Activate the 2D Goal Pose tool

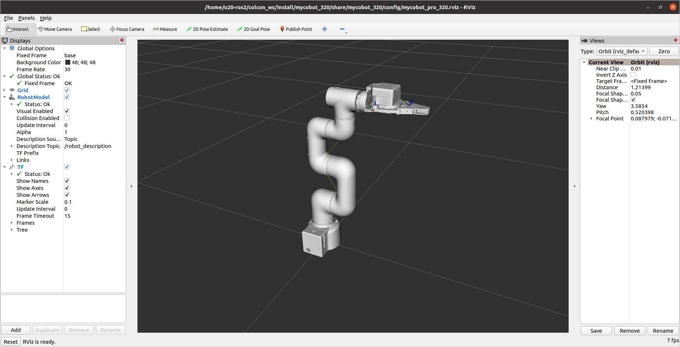point(253,29)
